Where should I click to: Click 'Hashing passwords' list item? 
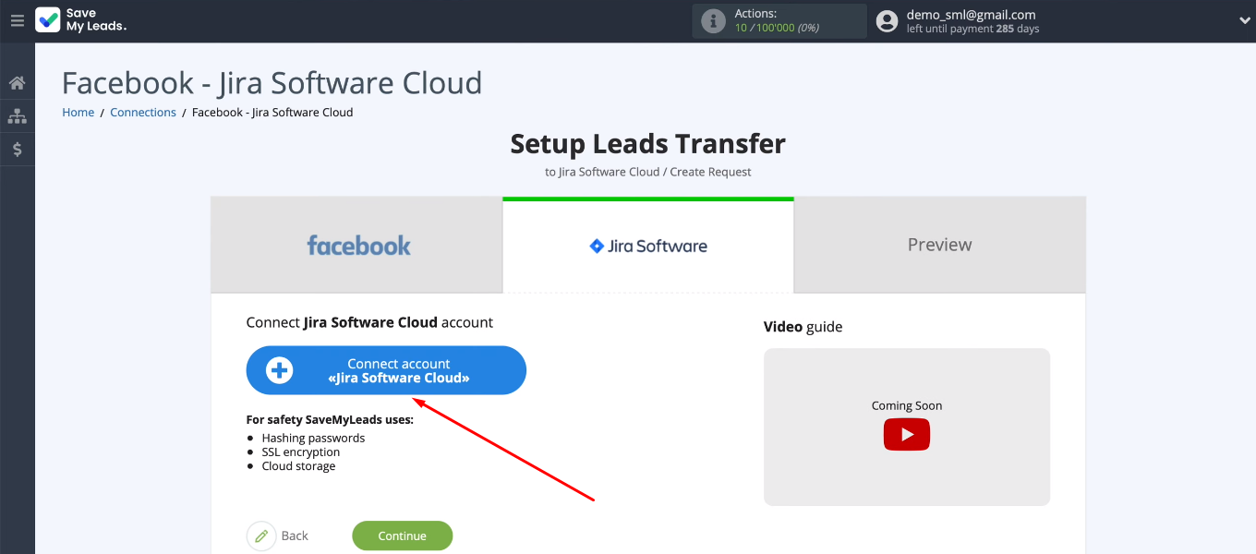313,439
